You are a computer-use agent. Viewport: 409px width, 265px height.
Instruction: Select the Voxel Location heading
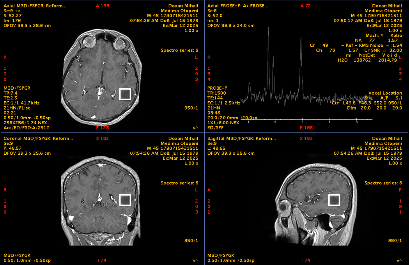click(385, 93)
